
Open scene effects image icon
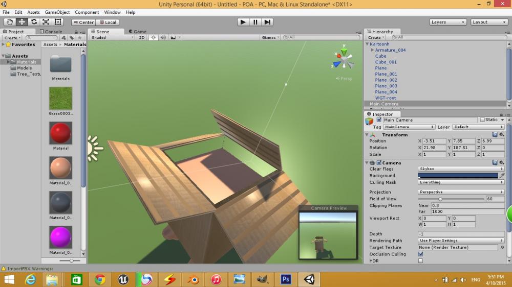pos(174,37)
